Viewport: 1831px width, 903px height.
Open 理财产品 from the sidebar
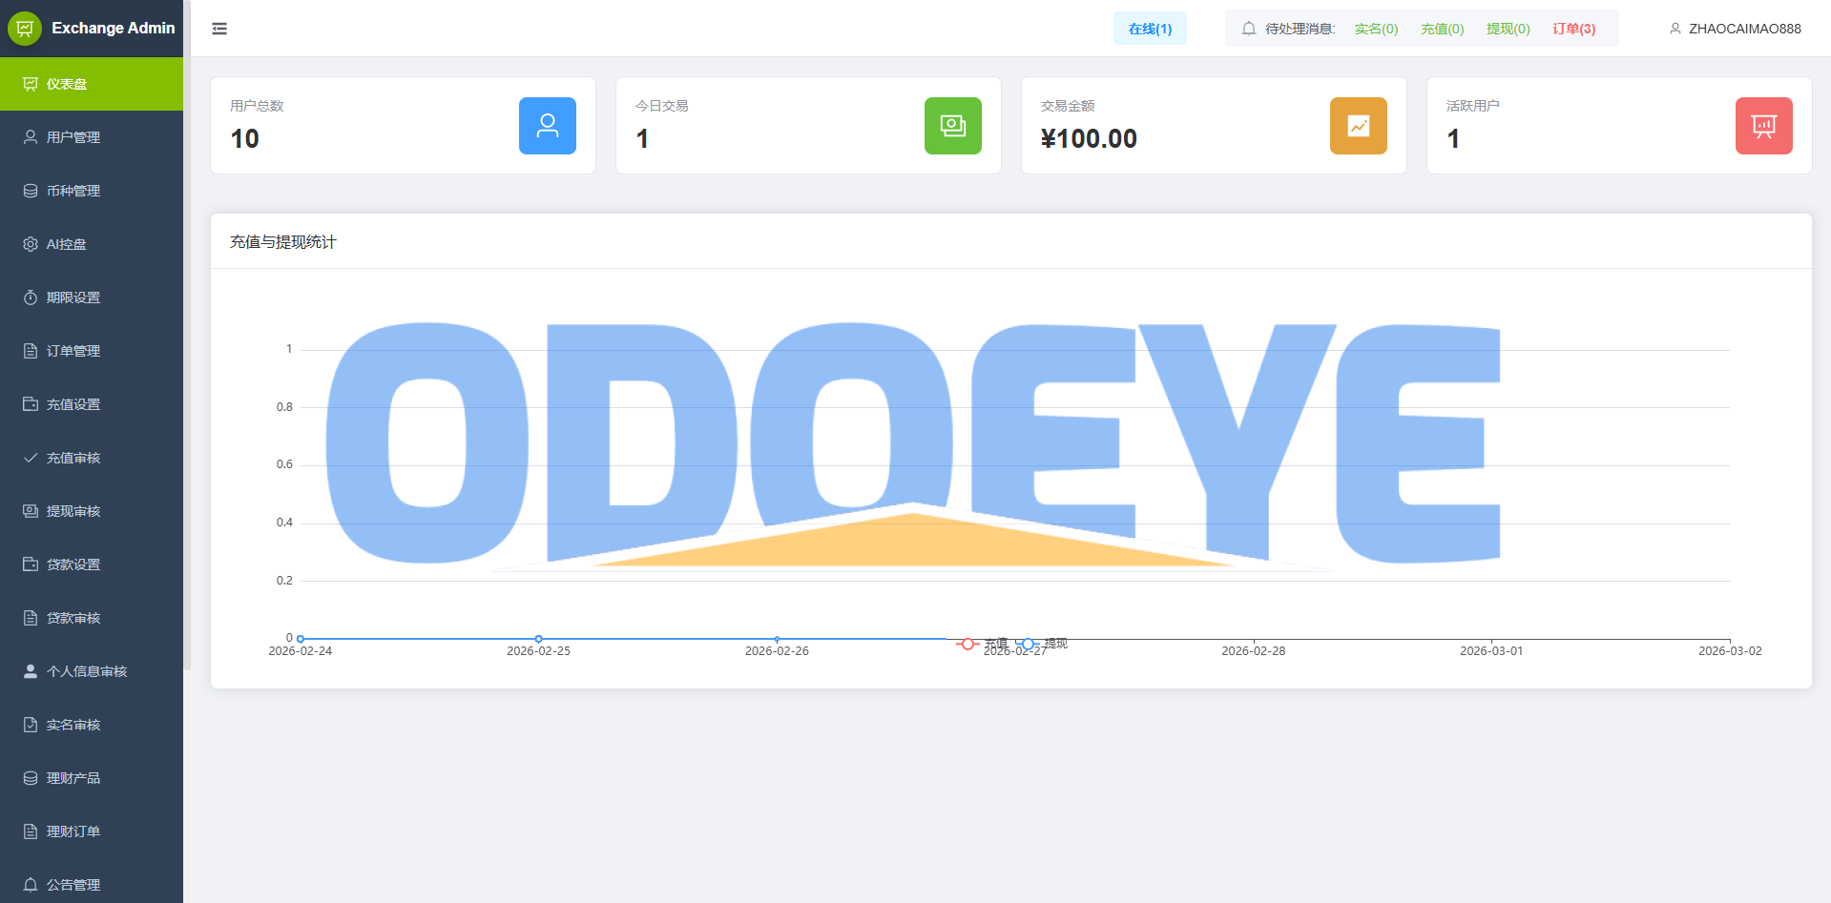pos(73,778)
